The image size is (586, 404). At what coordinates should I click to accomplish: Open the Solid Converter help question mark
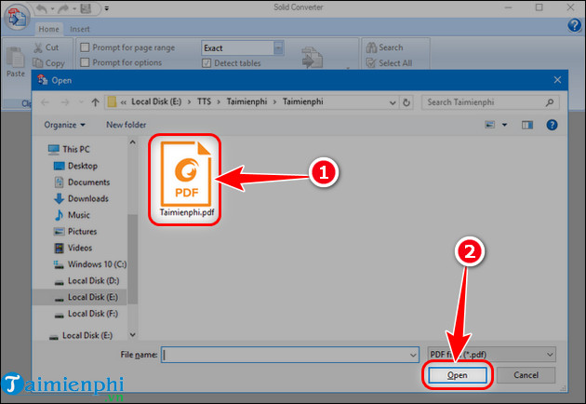[574, 25]
